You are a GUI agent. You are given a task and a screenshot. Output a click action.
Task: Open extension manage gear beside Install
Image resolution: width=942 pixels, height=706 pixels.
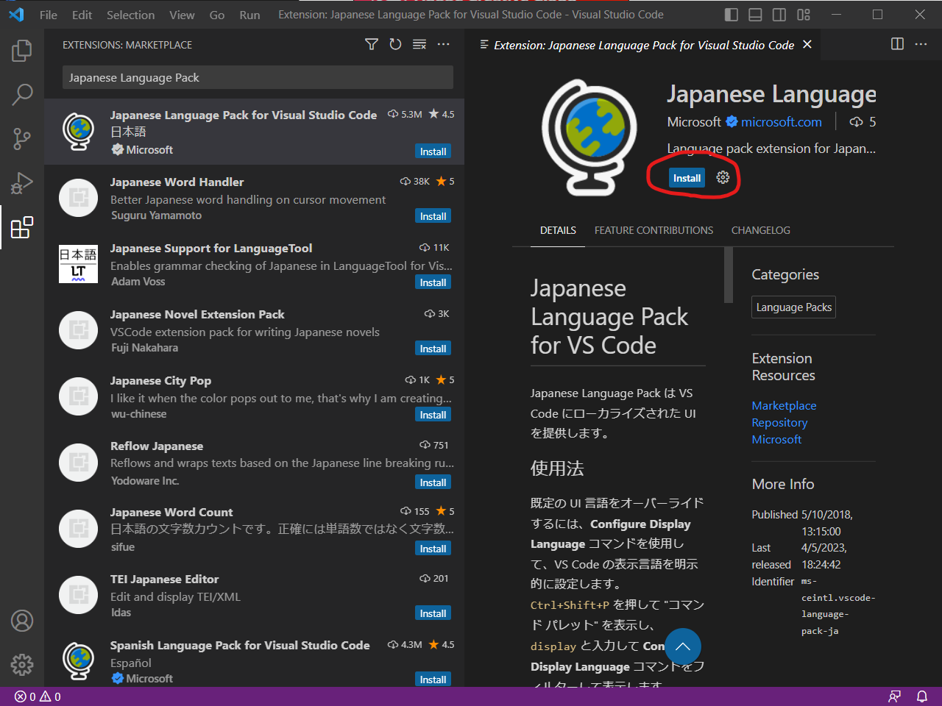[723, 177]
